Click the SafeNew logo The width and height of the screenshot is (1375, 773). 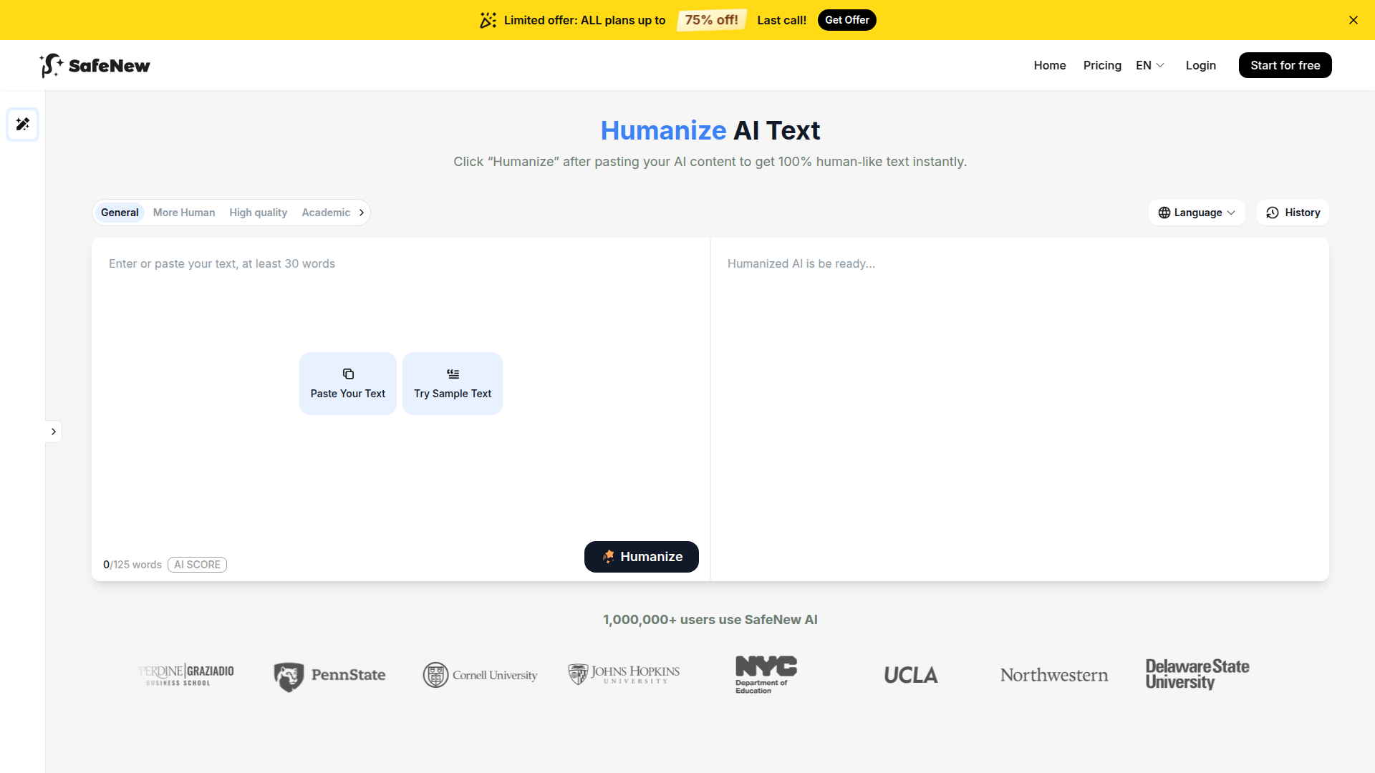click(95, 65)
